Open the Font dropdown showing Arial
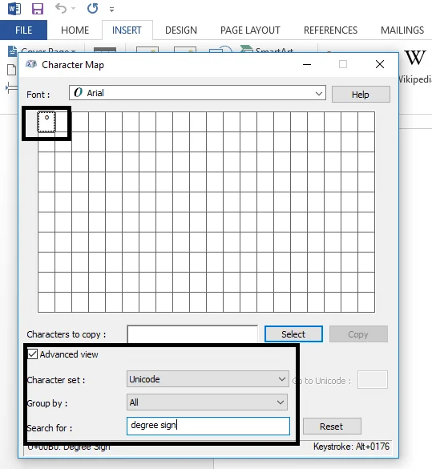Screen dimensions: 432x469 point(197,93)
